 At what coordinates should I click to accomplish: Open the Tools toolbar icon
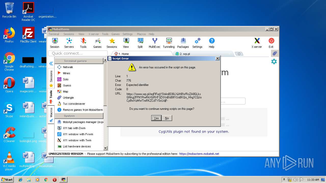pyautogui.click(x=83, y=43)
